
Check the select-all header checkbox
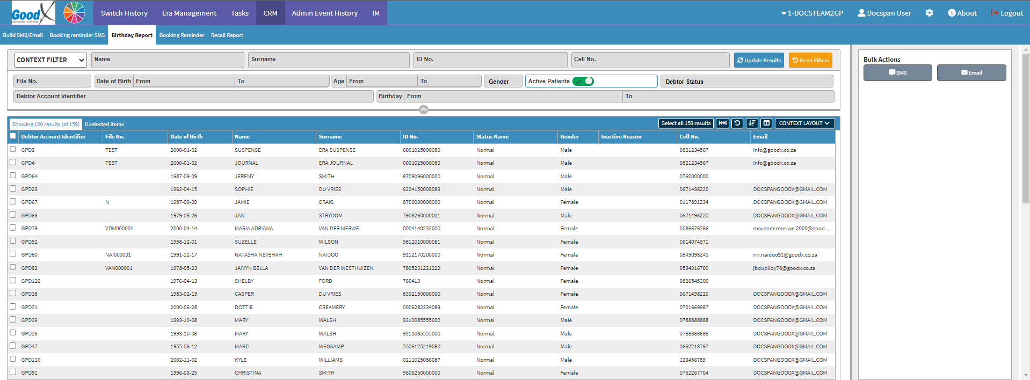pyautogui.click(x=13, y=136)
